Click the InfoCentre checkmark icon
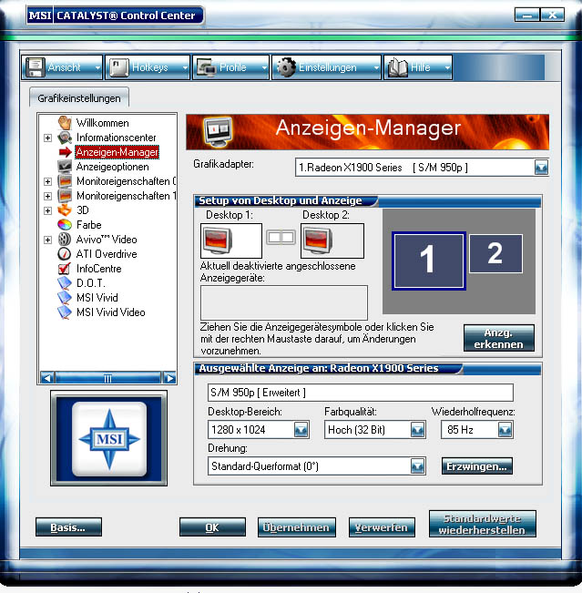The height and width of the screenshot is (593, 582). (65, 269)
